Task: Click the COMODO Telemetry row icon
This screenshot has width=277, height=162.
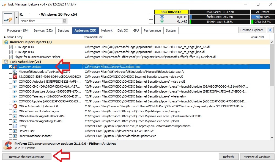Action: [x=15, y=96]
